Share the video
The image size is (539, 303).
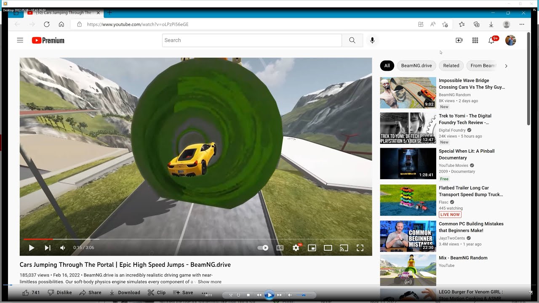[x=91, y=292]
